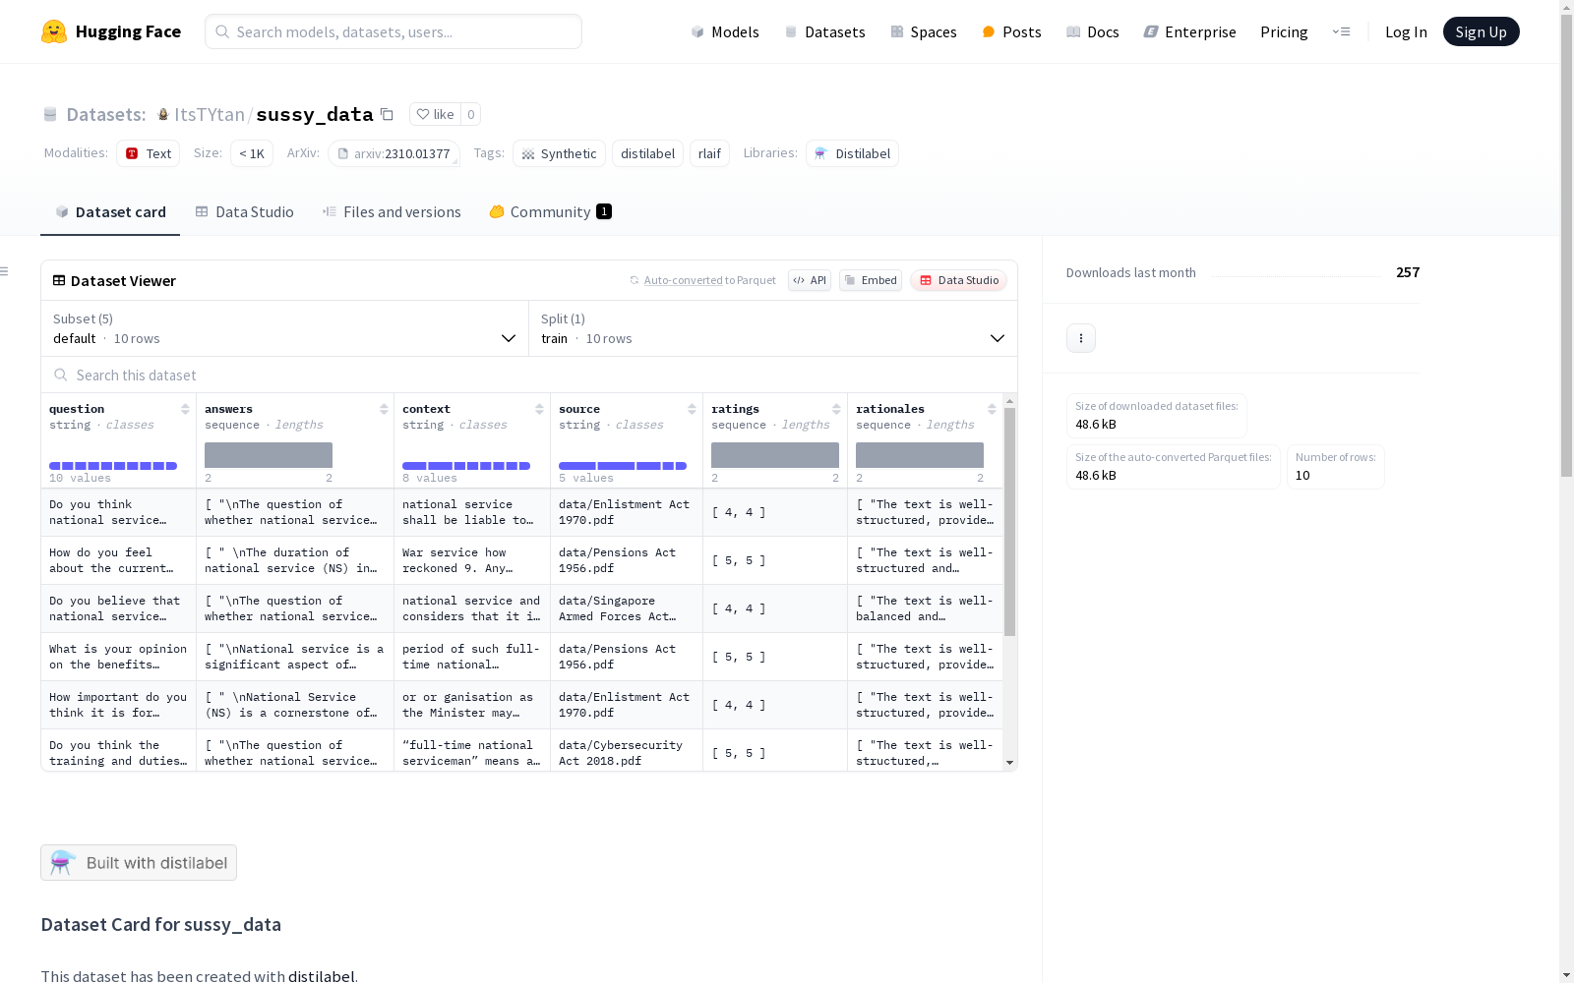1574x983 pixels.
Task: Select the Text modality tag
Action: (x=148, y=153)
